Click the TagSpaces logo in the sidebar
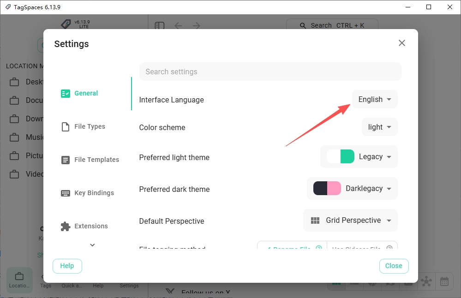461x298 pixels. tap(66, 24)
